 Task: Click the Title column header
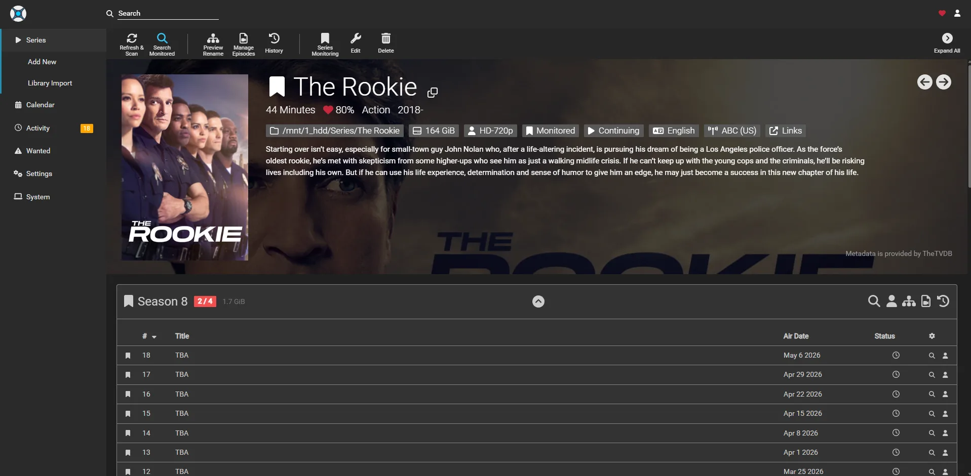pos(182,336)
